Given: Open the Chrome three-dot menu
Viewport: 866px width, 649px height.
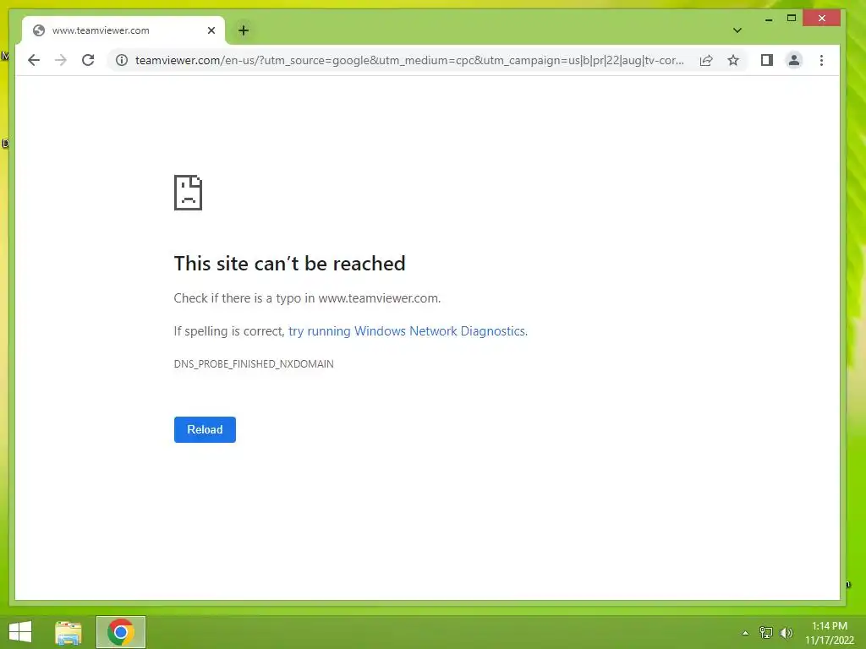Looking at the screenshot, I should 821,60.
